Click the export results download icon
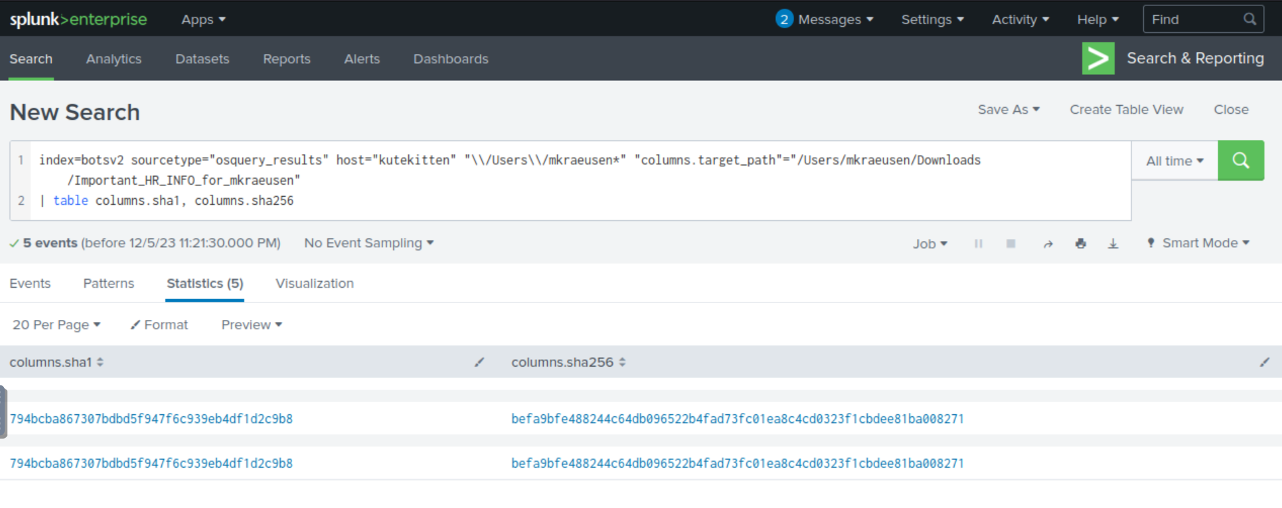Viewport: 1282px width, 508px height. tap(1113, 244)
